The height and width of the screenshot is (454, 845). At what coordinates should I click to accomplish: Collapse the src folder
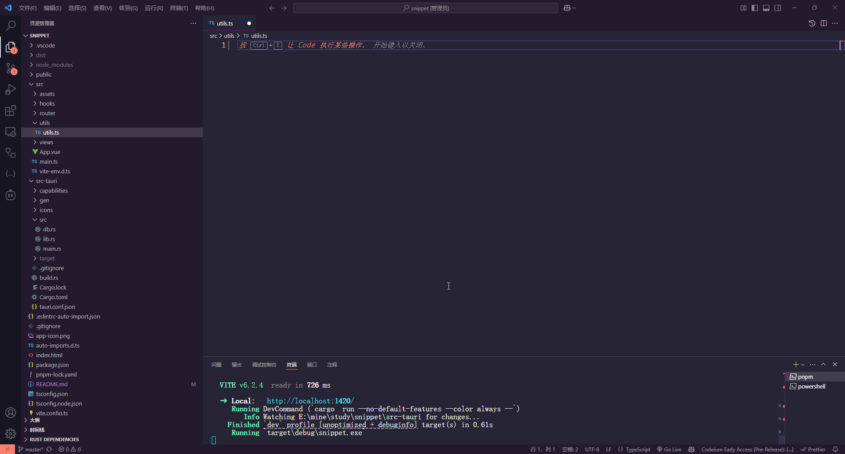pyautogui.click(x=40, y=84)
